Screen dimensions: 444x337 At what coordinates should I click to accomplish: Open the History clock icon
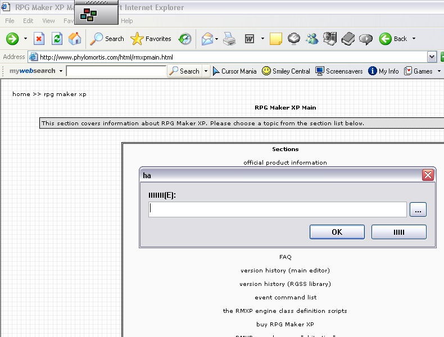(x=185, y=39)
